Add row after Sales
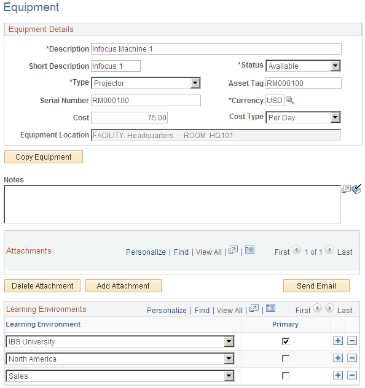 [338, 375]
